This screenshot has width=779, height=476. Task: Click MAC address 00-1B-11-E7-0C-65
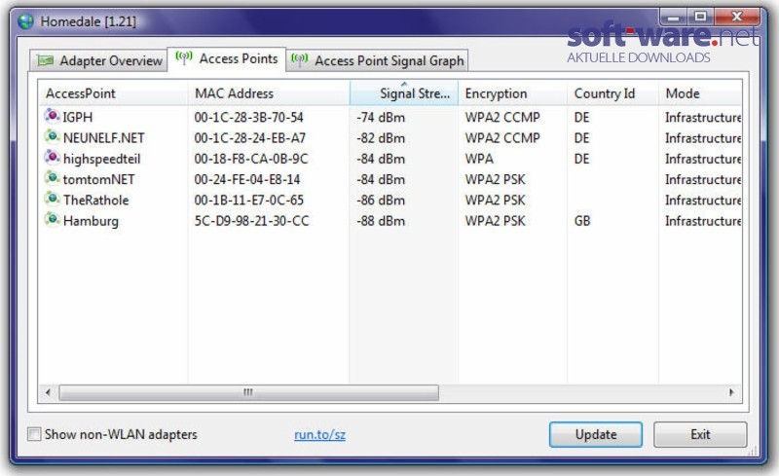click(248, 200)
